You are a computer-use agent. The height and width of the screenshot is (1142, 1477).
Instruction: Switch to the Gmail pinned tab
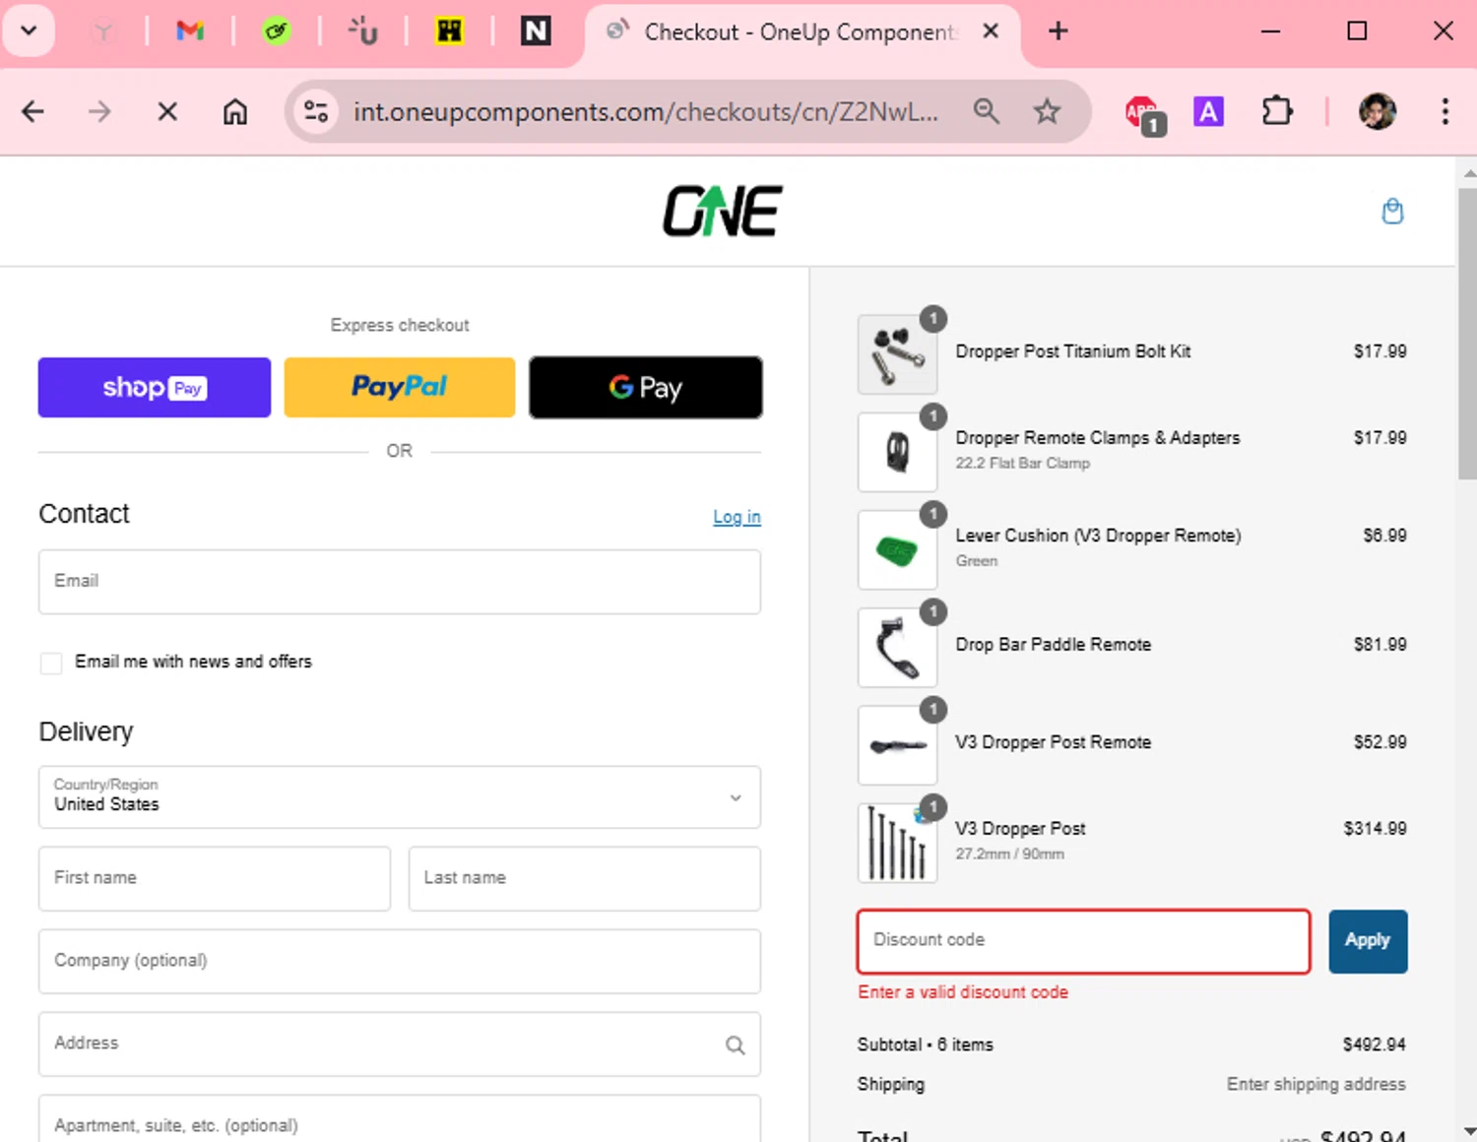[x=189, y=32]
